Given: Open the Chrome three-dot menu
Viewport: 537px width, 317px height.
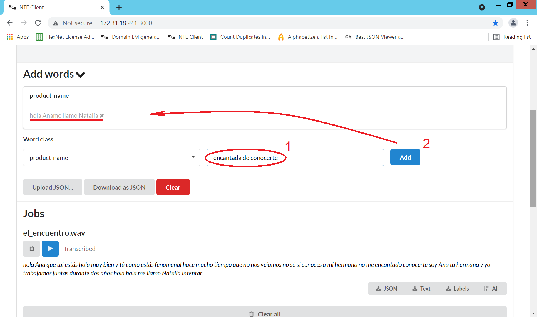Looking at the screenshot, I should tap(527, 23).
